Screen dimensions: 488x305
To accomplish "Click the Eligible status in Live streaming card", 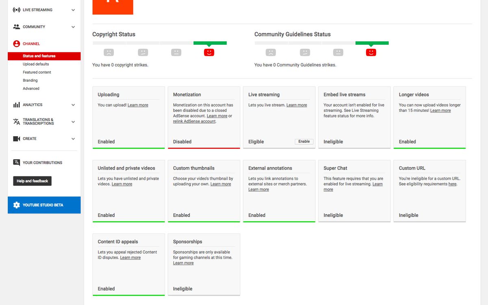I will 256,142.
